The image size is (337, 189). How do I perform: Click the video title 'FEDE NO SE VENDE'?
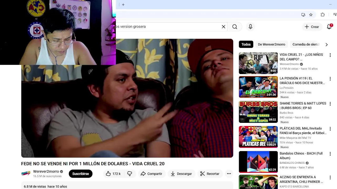point(93,164)
